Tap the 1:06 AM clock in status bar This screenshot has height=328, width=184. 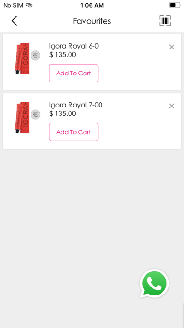tap(92, 5)
